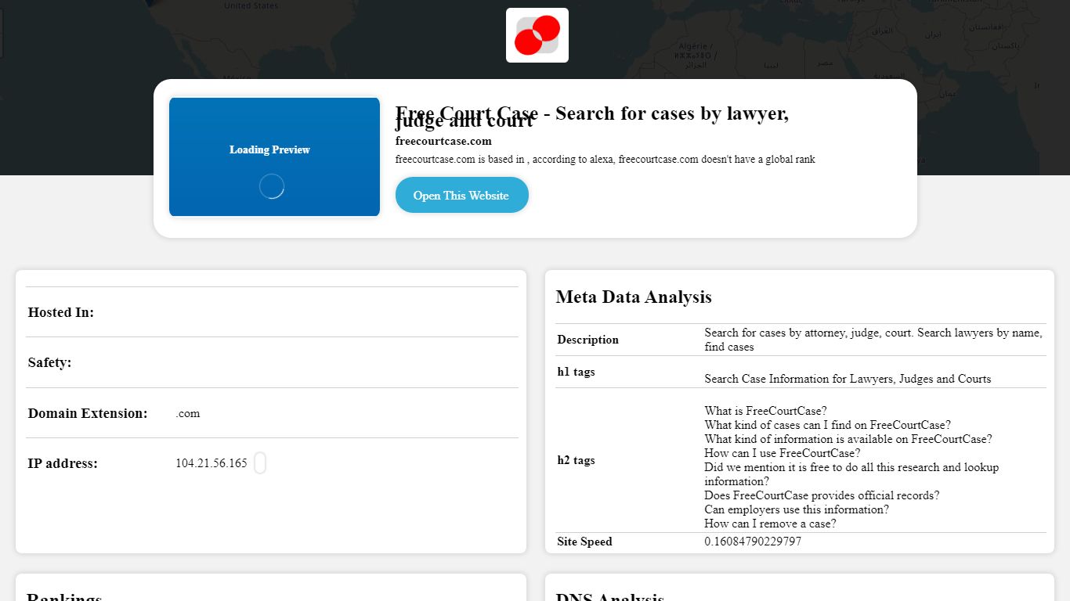Click 'Does FreeCourtCase provides official records?' text
Viewport: 1070px width, 601px height.
point(822,495)
